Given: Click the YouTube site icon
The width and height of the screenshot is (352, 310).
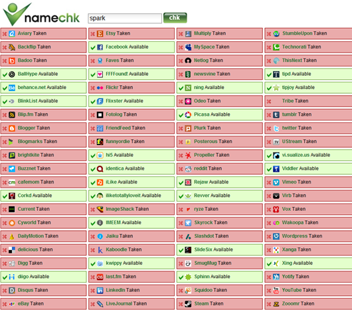Looking at the screenshot, I should click(276, 291).
